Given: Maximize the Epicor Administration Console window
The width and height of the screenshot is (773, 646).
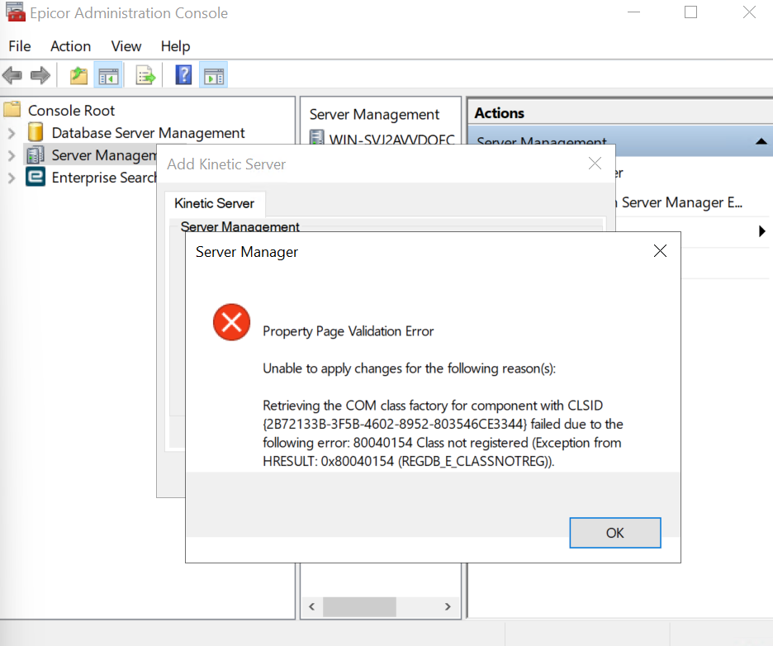Looking at the screenshot, I should (690, 12).
